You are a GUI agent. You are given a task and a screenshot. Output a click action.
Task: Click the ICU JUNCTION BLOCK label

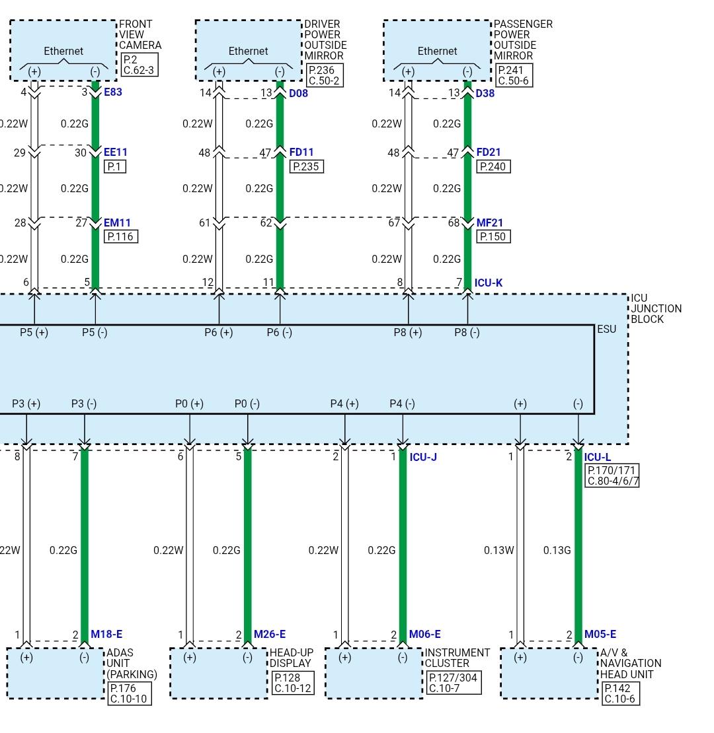click(656, 308)
